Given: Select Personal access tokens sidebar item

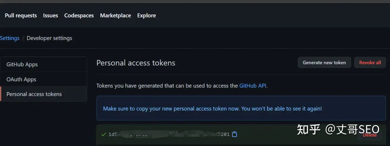Looking at the screenshot, I should tap(34, 94).
